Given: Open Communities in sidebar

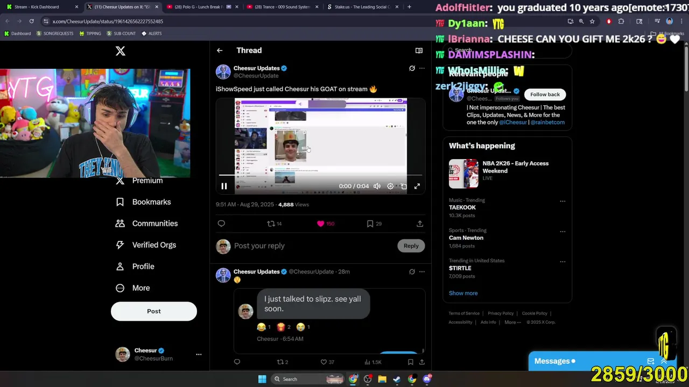Looking at the screenshot, I should click(146, 224).
